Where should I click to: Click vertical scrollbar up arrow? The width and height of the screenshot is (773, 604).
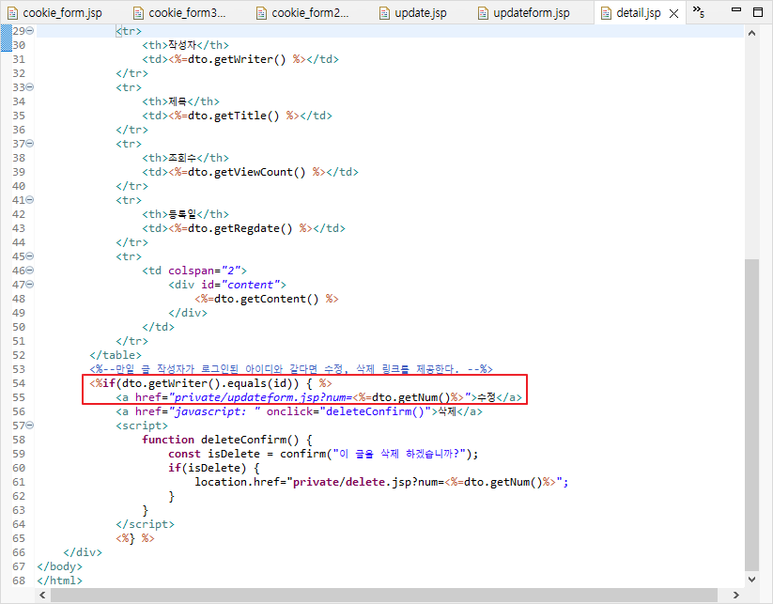tap(751, 34)
